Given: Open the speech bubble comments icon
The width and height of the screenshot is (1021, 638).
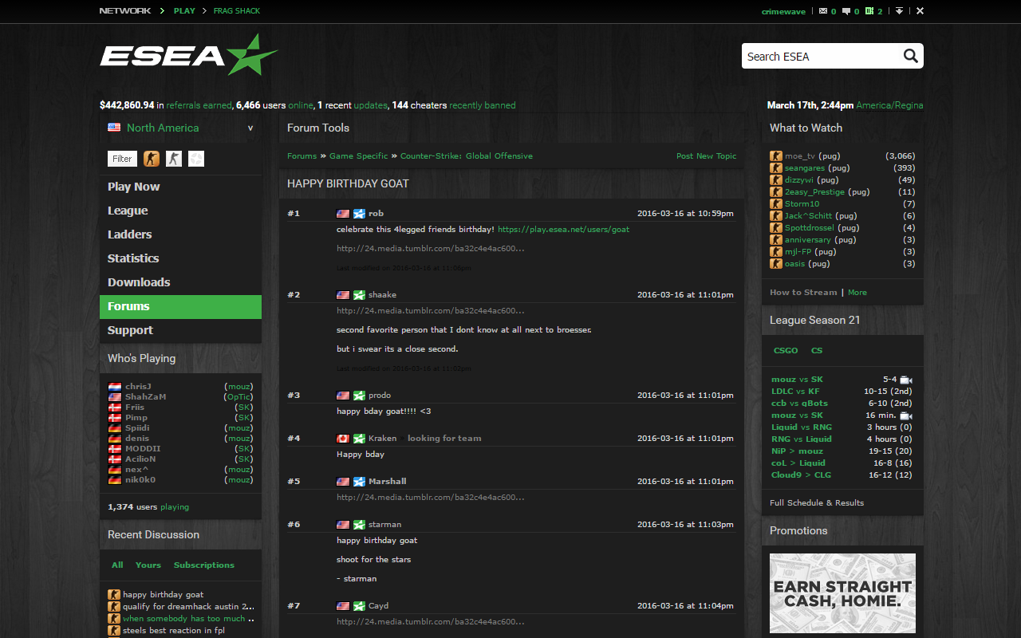Looking at the screenshot, I should pos(847,11).
